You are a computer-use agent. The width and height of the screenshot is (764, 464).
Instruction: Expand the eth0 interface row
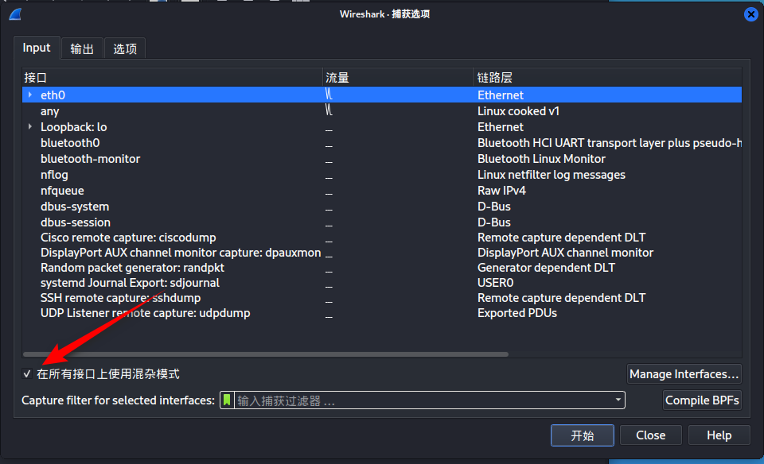point(30,95)
